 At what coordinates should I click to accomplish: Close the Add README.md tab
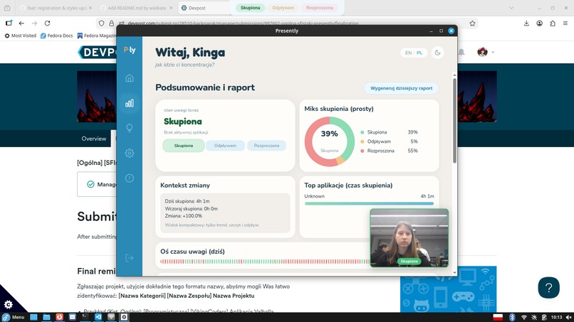pos(171,8)
